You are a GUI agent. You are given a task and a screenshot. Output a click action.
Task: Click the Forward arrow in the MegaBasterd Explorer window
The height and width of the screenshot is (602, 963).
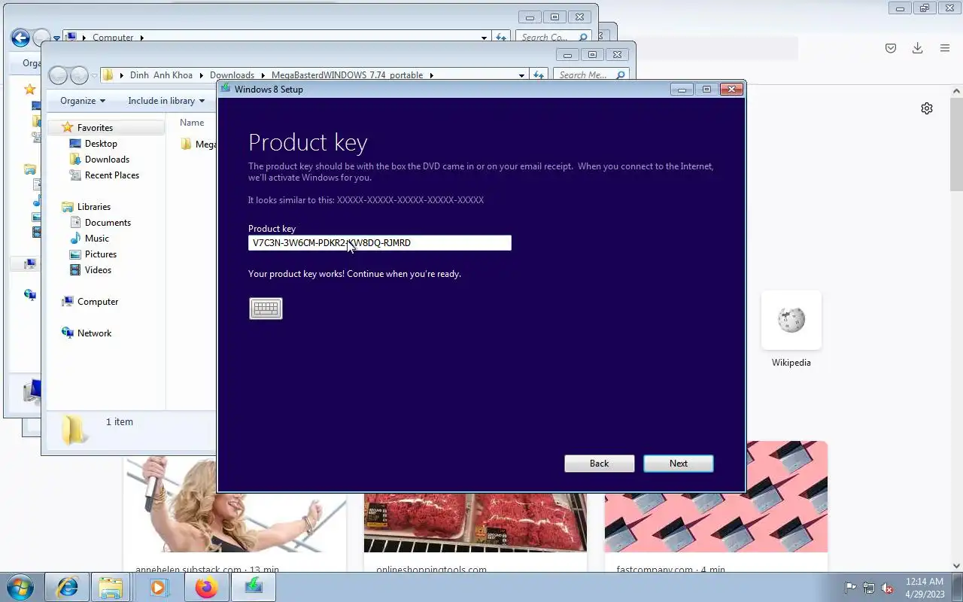tap(79, 75)
